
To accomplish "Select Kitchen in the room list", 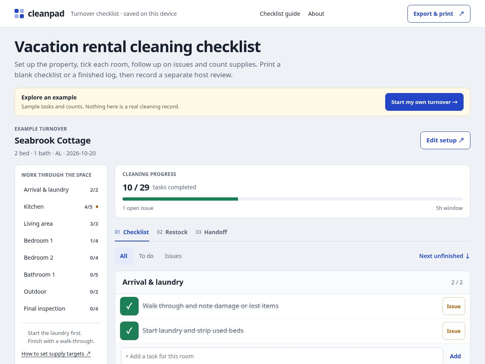I will (61, 207).
